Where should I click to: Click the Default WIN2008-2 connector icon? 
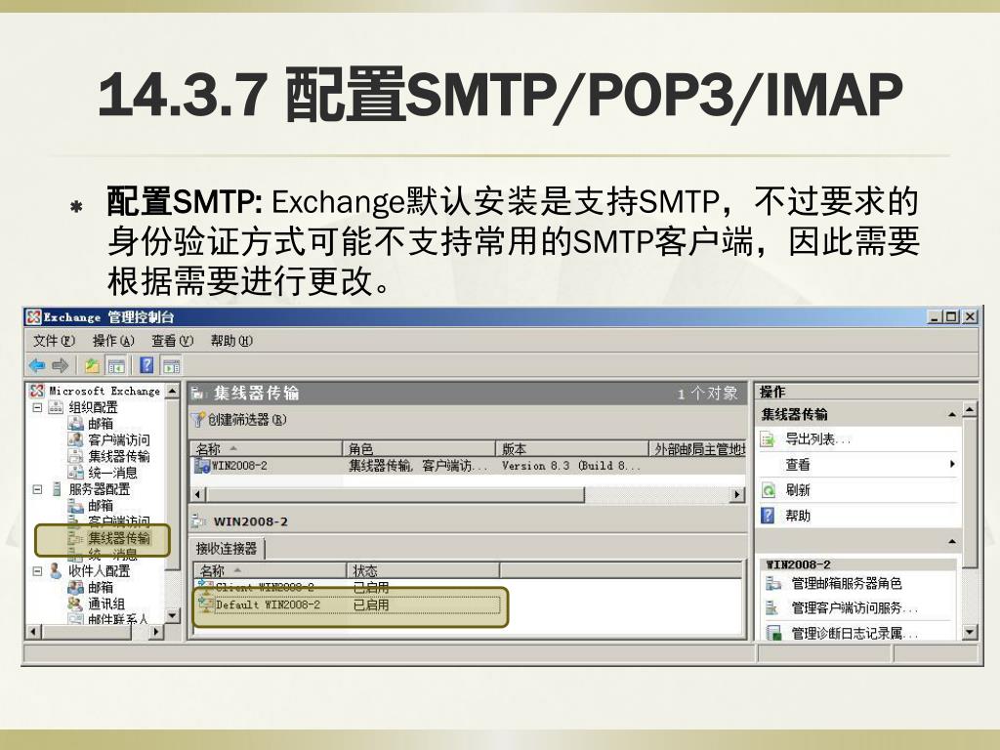click(205, 604)
